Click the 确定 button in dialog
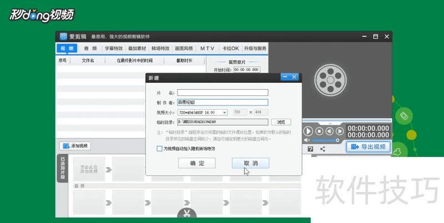The width and height of the screenshot is (444, 223). [196, 163]
